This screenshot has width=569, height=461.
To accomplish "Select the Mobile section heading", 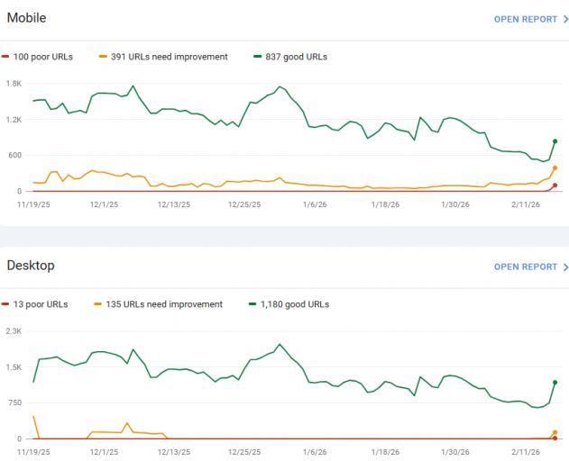I will click(26, 18).
